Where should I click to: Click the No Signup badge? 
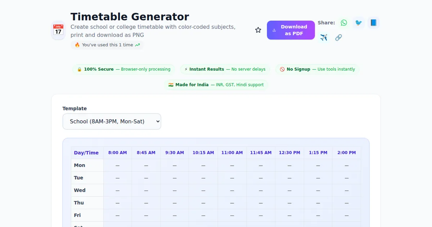[x=317, y=69]
